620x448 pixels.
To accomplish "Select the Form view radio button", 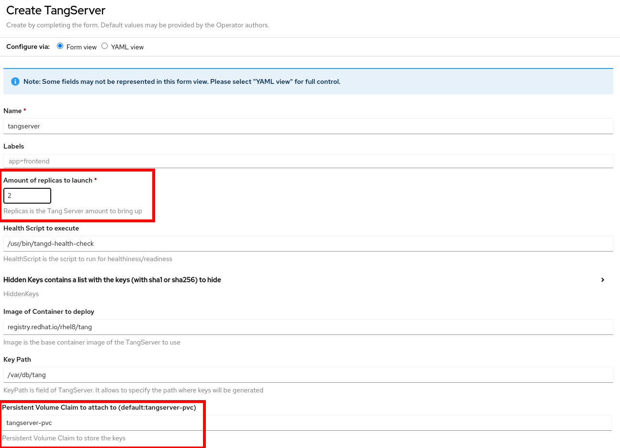I will [x=60, y=46].
